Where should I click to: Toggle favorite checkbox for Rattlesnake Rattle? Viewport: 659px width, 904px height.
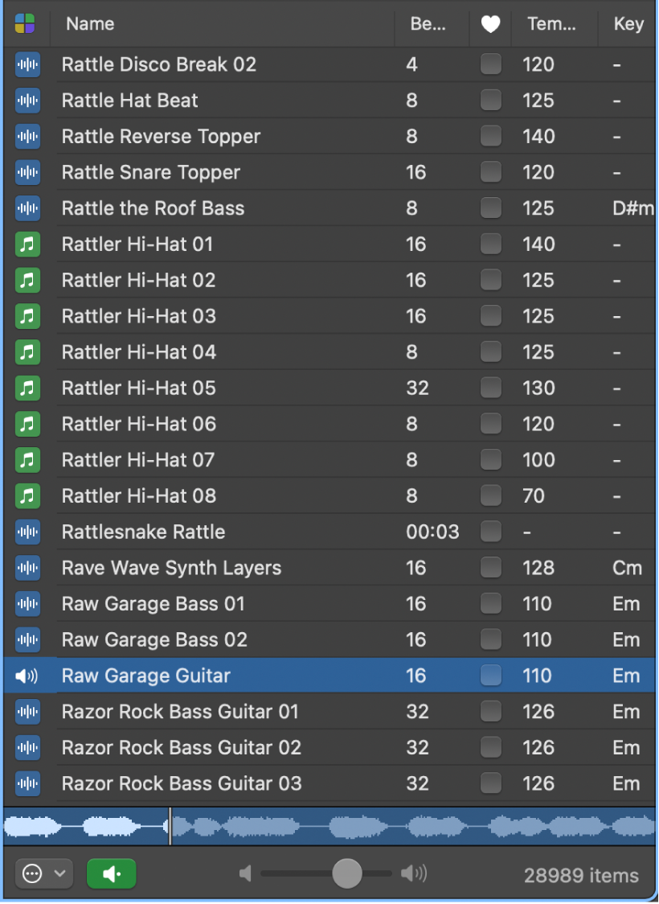[x=491, y=532]
